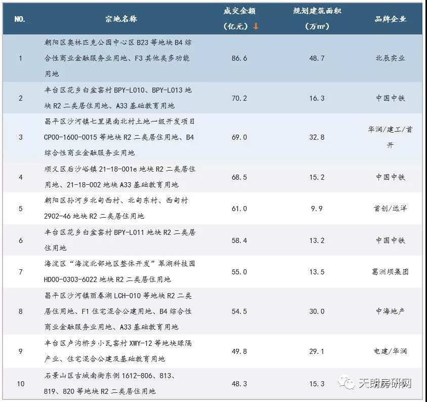Click area value 48.7
The image size is (427, 402).
(317, 58)
